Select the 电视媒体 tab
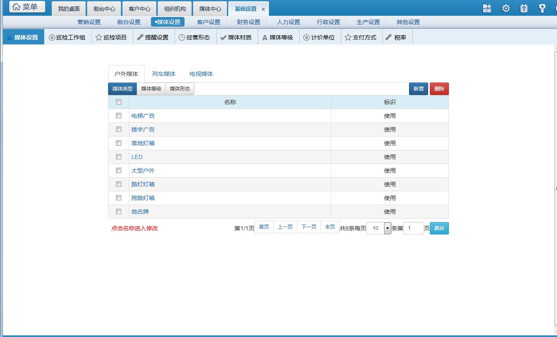 [x=201, y=74]
